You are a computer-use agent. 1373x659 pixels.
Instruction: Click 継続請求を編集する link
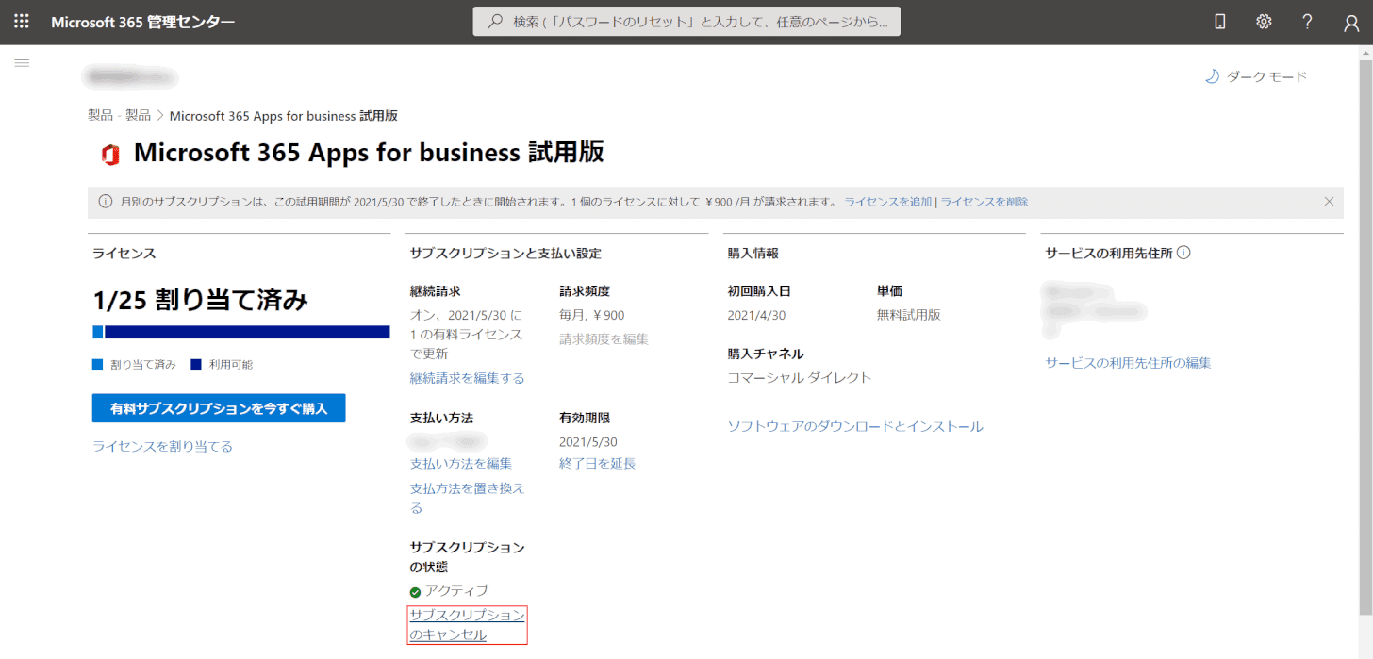(x=467, y=378)
